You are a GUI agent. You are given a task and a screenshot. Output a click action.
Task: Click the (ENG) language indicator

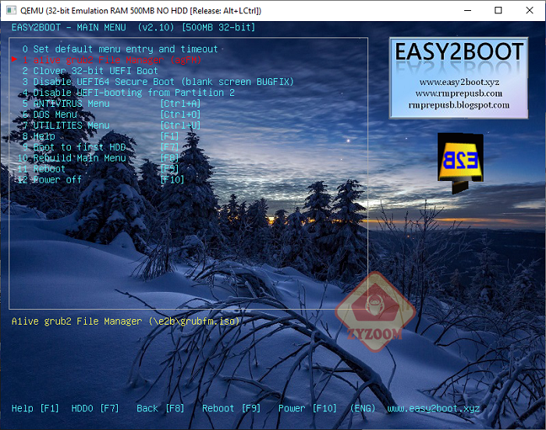[x=363, y=408]
